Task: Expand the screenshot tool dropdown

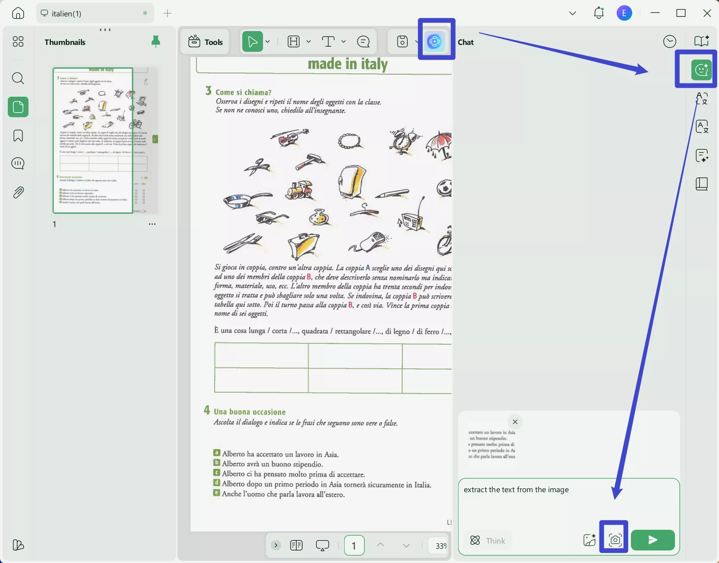Action: (x=416, y=41)
